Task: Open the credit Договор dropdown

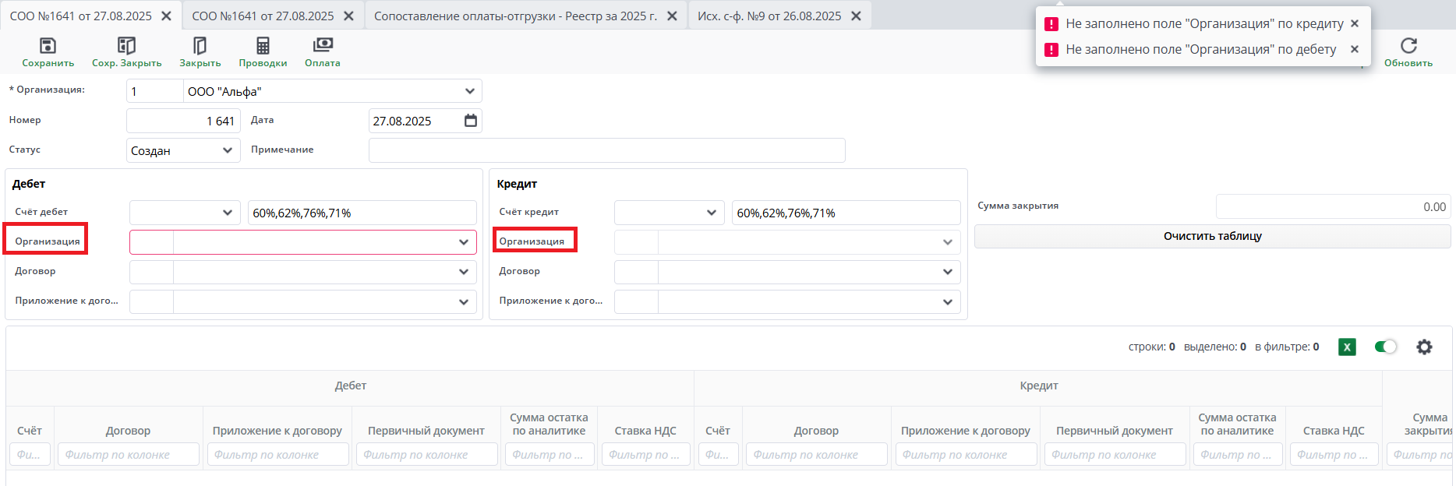Action: pyautogui.click(x=947, y=272)
